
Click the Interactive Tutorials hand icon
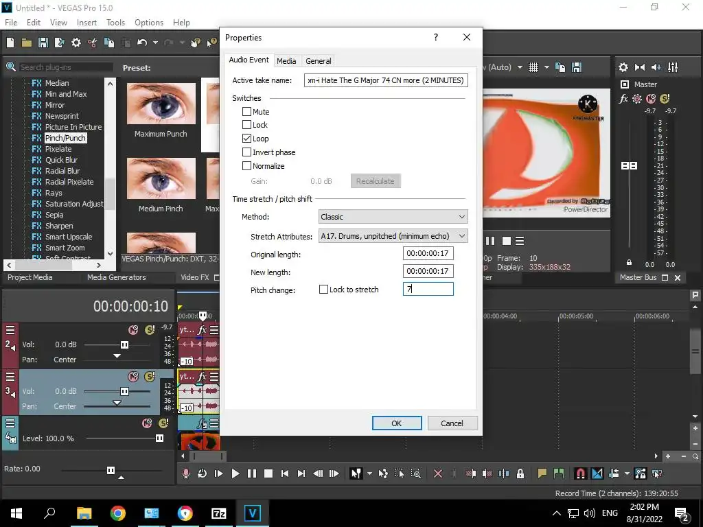(x=195, y=43)
